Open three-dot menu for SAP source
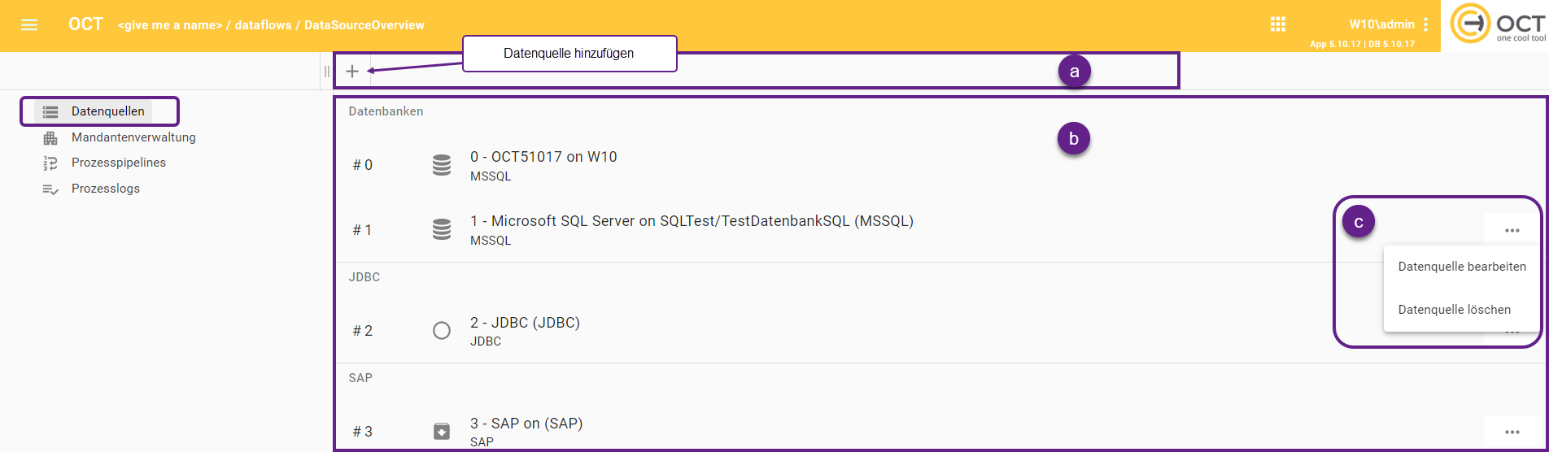 click(1512, 432)
